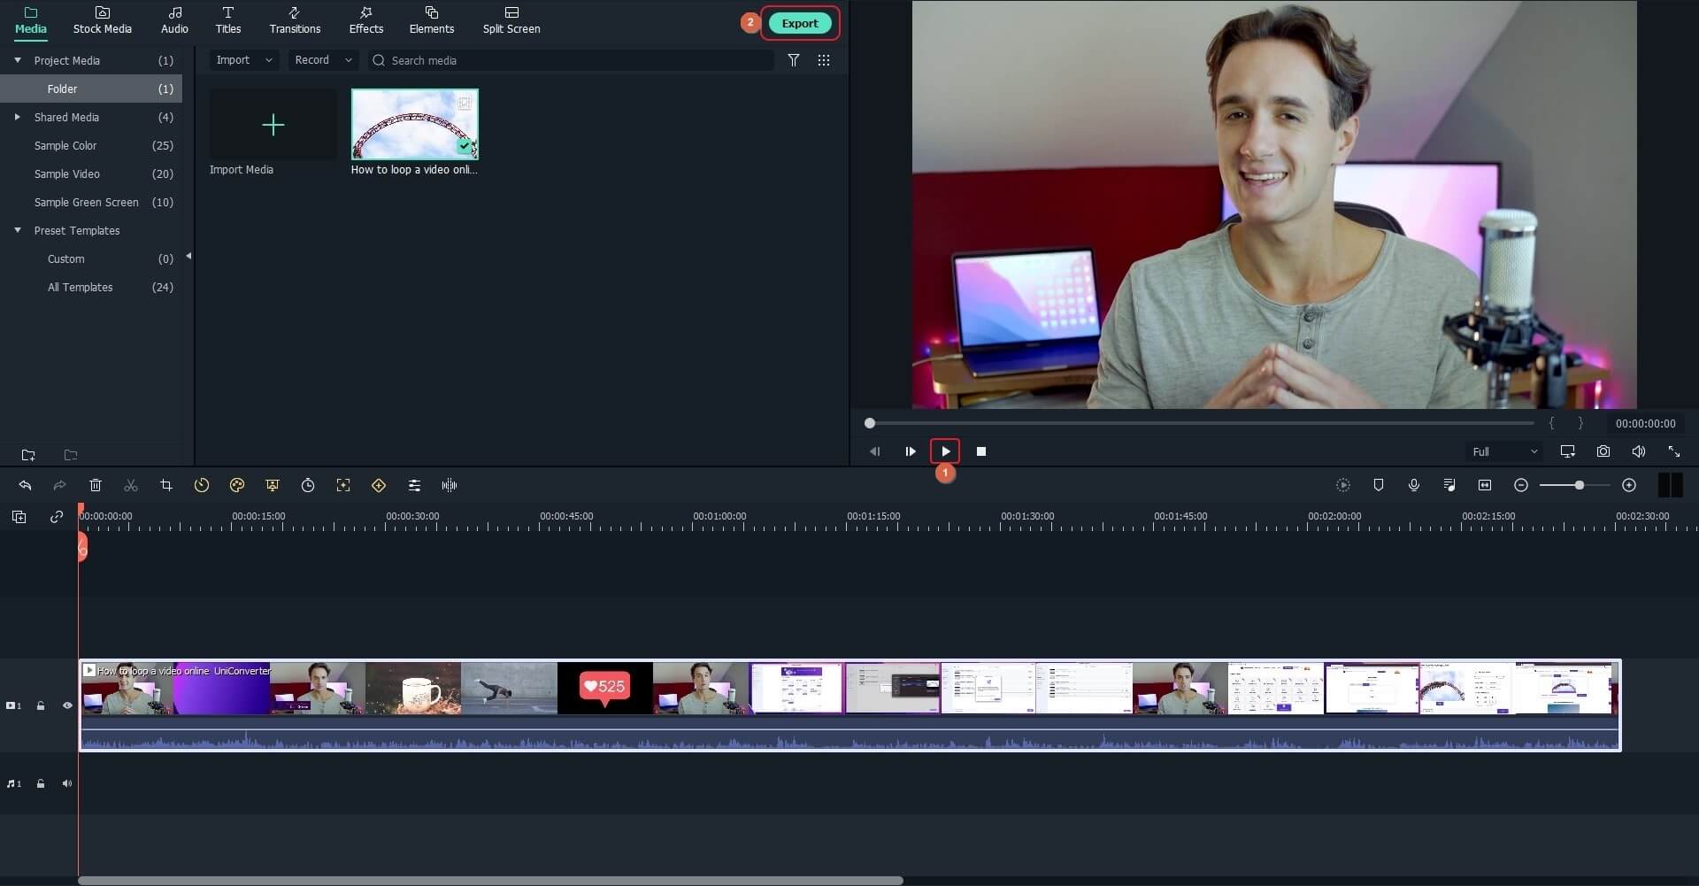This screenshot has width=1699, height=886.
Task: Open the Split Screen tab
Action: point(511,20)
